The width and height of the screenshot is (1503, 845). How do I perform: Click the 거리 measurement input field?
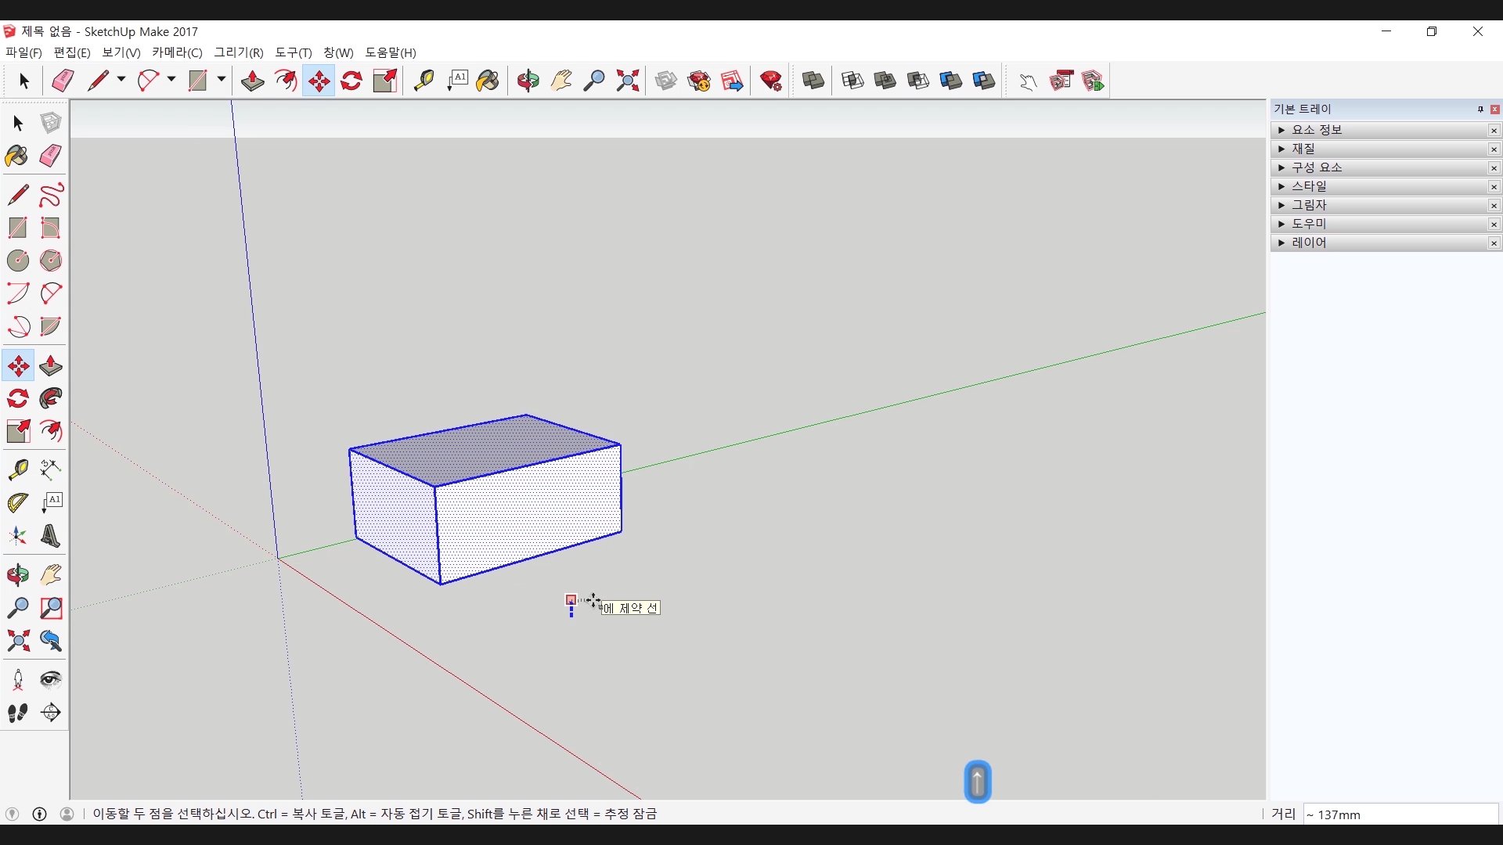pos(1400,814)
